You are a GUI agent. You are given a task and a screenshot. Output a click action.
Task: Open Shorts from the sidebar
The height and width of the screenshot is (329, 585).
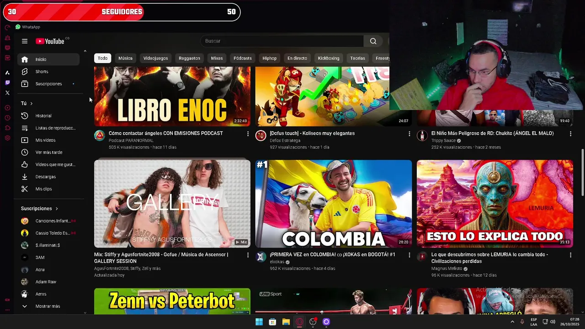[x=48, y=72]
